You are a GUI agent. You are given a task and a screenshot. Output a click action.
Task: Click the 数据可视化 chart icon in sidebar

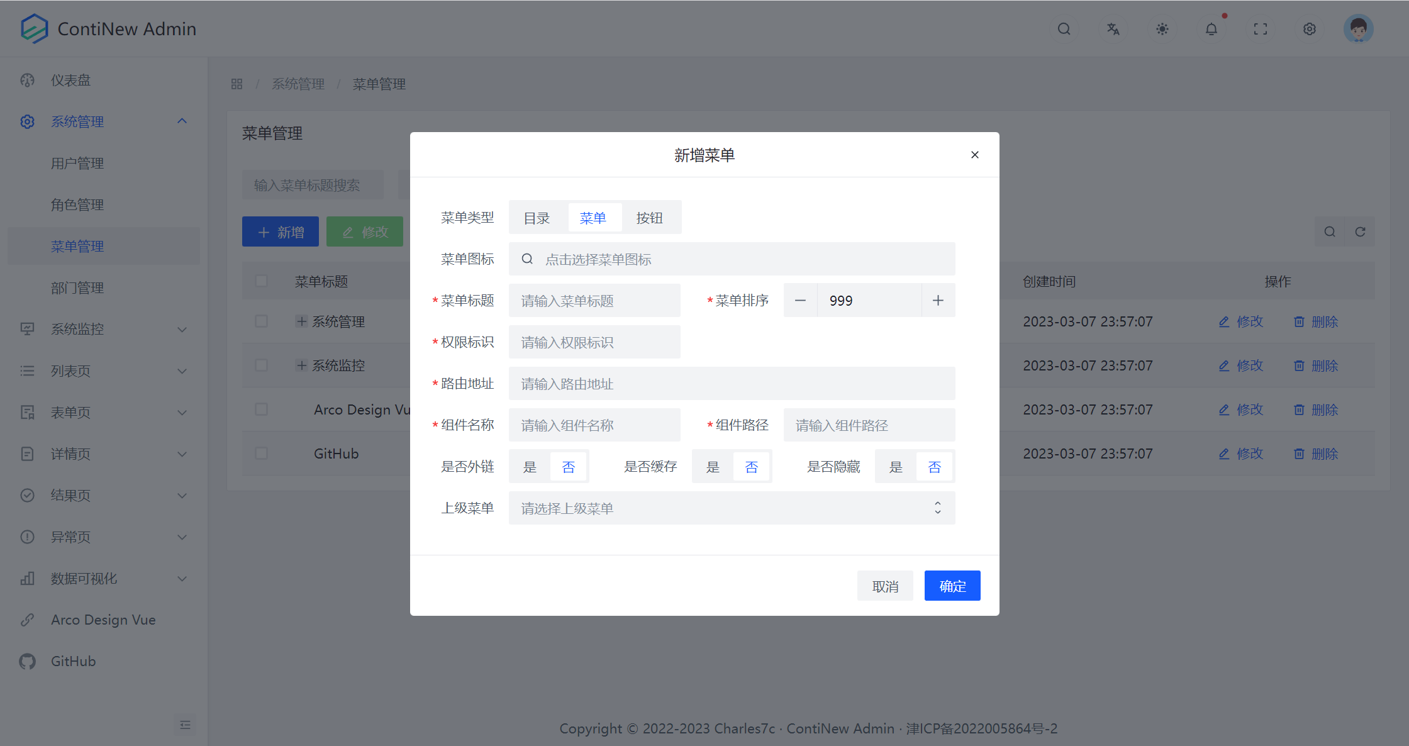28,578
